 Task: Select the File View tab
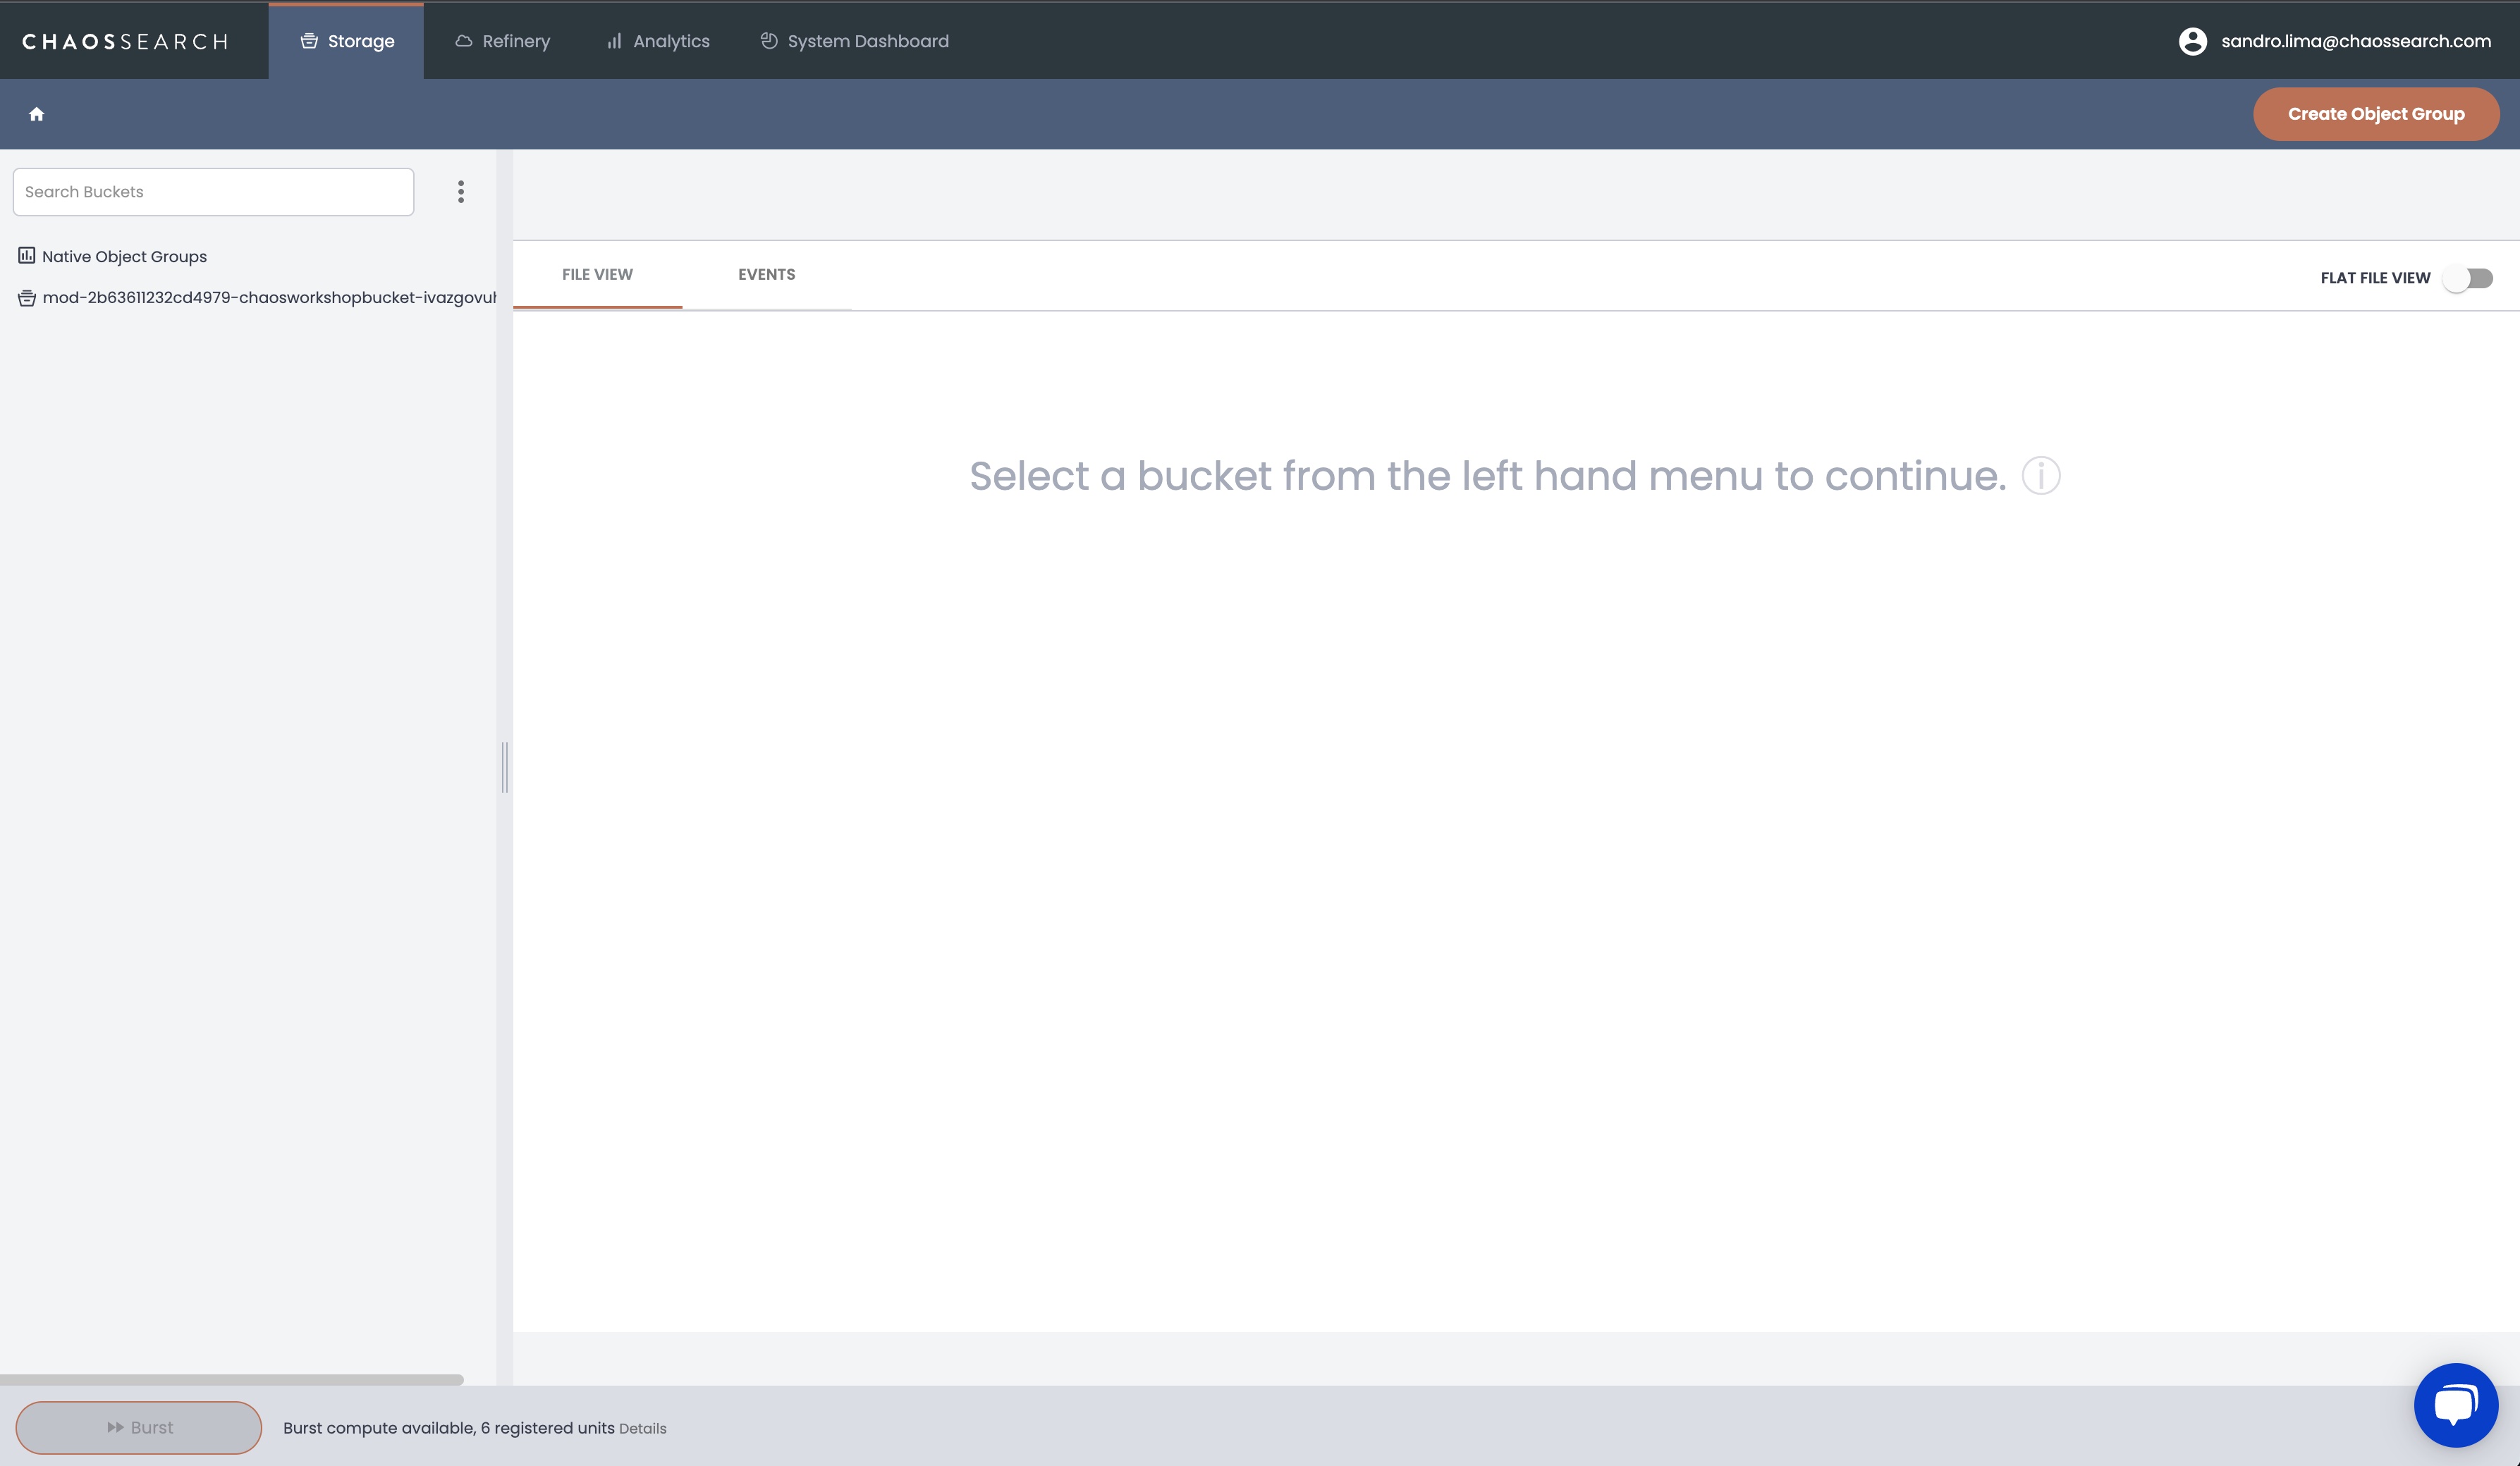(x=597, y=275)
